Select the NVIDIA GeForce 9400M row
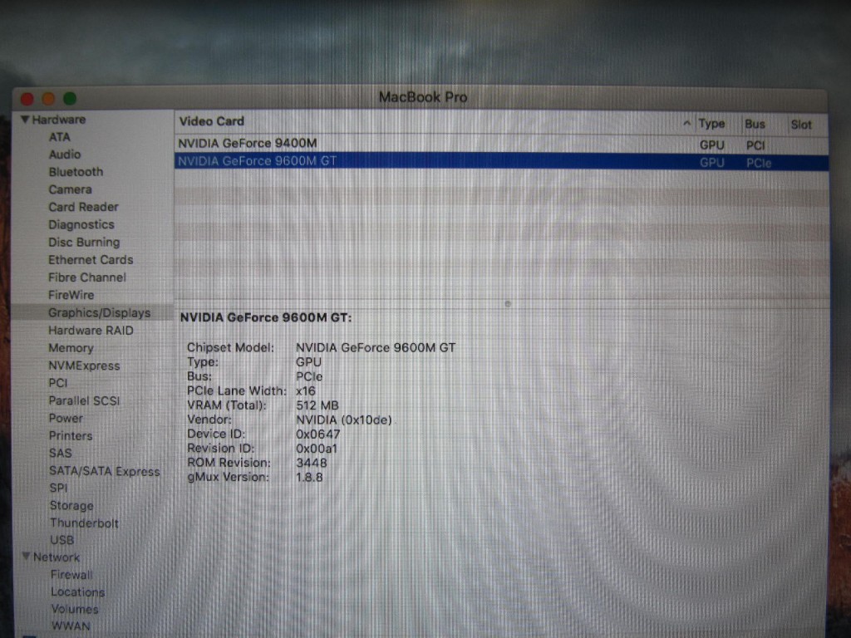The height and width of the screenshot is (638, 851). pyautogui.click(x=248, y=144)
